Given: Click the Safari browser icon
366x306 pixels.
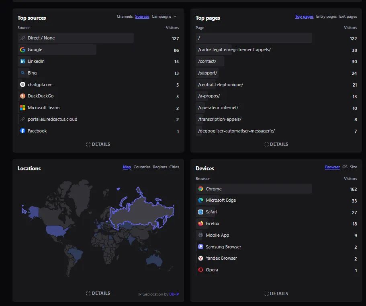Looking at the screenshot, I should (x=200, y=212).
